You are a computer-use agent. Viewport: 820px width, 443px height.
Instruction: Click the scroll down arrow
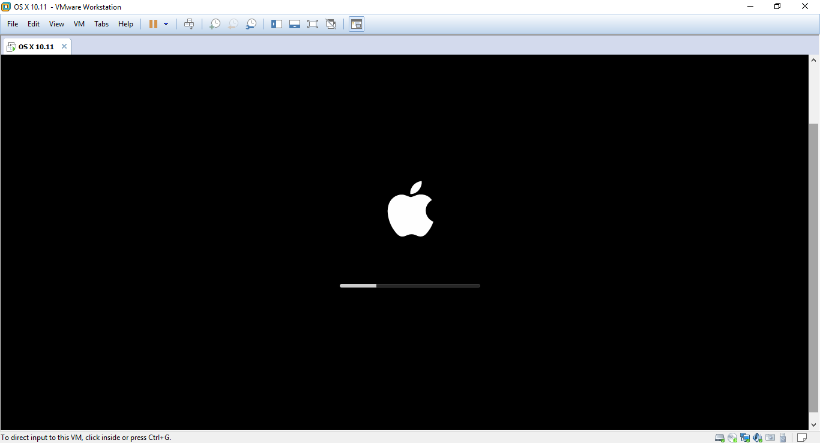(x=814, y=425)
